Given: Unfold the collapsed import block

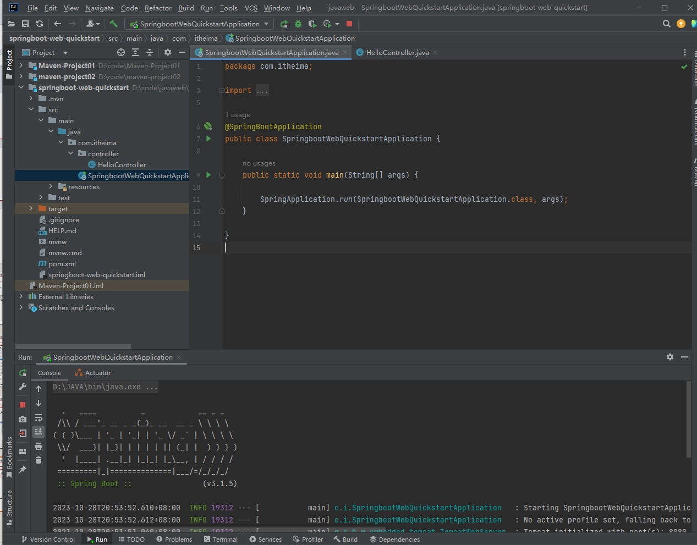Looking at the screenshot, I should pyautogui.click(x=222, y=90).
